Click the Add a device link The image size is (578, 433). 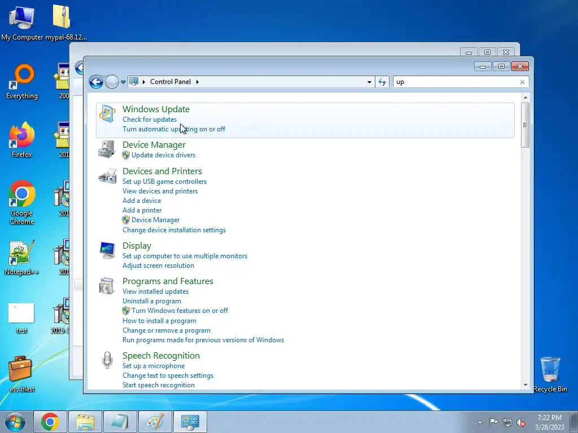(142, 201)
